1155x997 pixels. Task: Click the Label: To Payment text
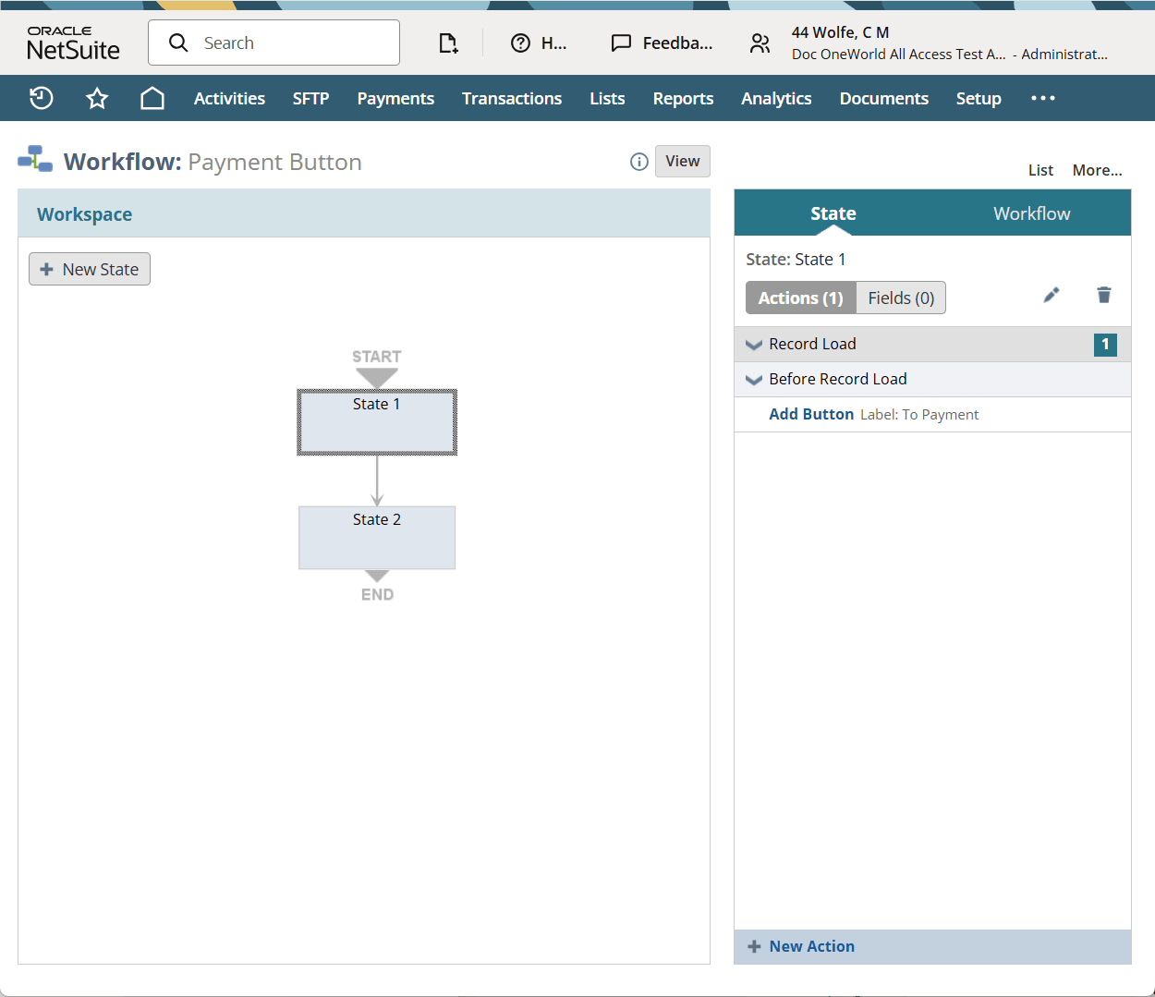(x=919, y=415)
